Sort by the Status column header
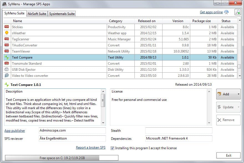 [227, 21]
